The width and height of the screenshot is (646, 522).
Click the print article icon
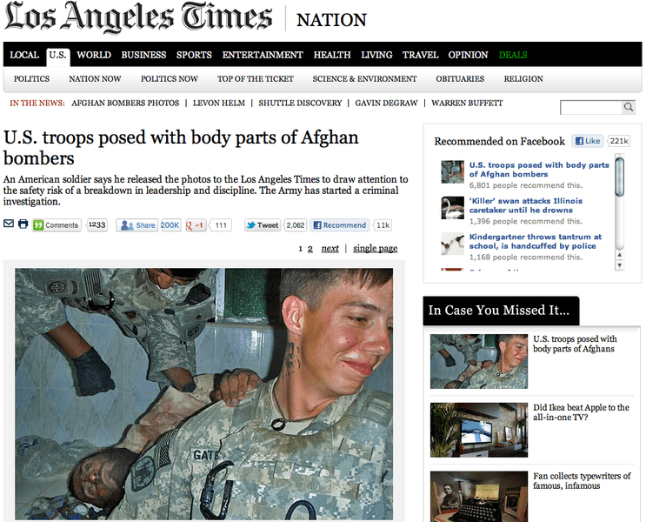coord(23,224)
